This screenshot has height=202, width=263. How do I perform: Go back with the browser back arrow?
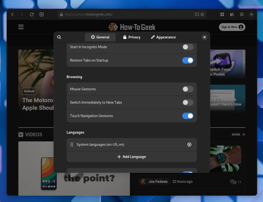tap(12, 14)
